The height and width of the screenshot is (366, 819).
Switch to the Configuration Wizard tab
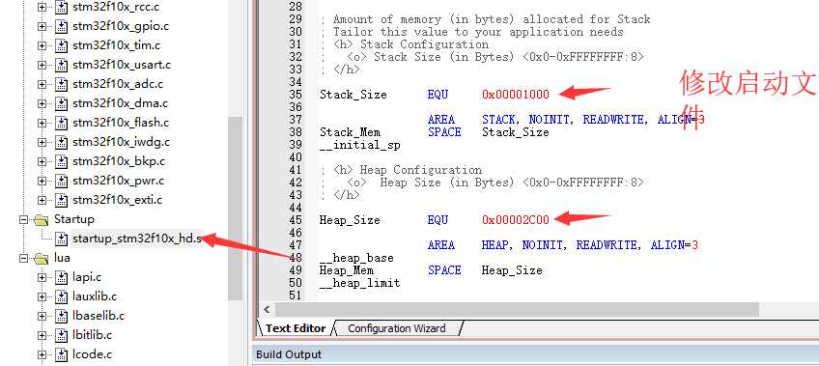point(397,328)
